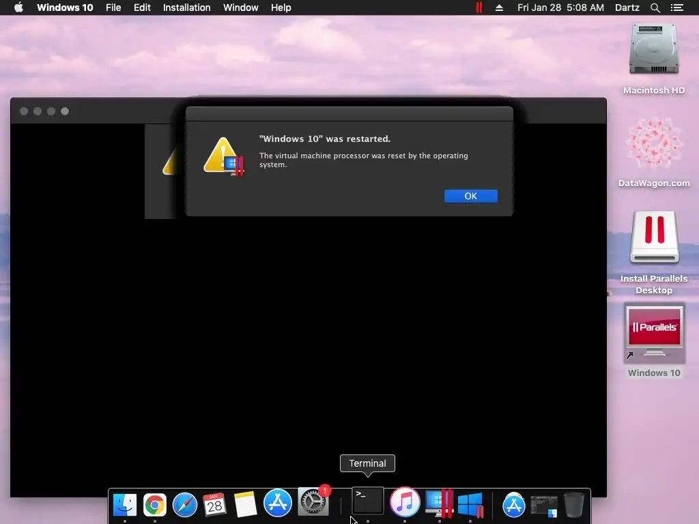The height and width of the screenshot is (524, 699).
Task: Open the Windows 10 app menu
Action: (65, 8)
